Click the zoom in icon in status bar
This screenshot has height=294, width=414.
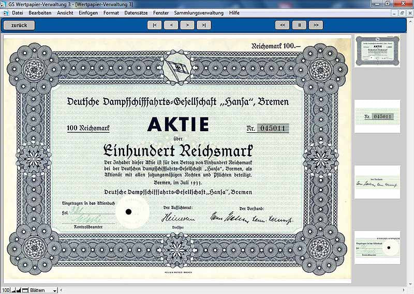[20, 290]
